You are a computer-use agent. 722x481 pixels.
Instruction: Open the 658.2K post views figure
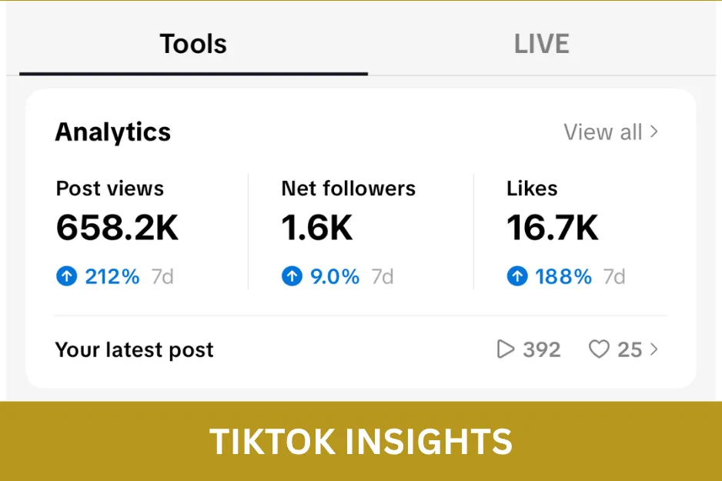pos(117,227)
